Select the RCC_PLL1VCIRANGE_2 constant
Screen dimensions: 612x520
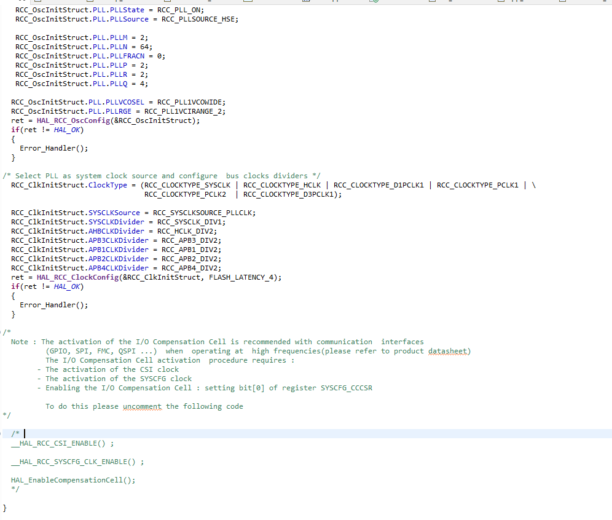[x=183, y=112]
